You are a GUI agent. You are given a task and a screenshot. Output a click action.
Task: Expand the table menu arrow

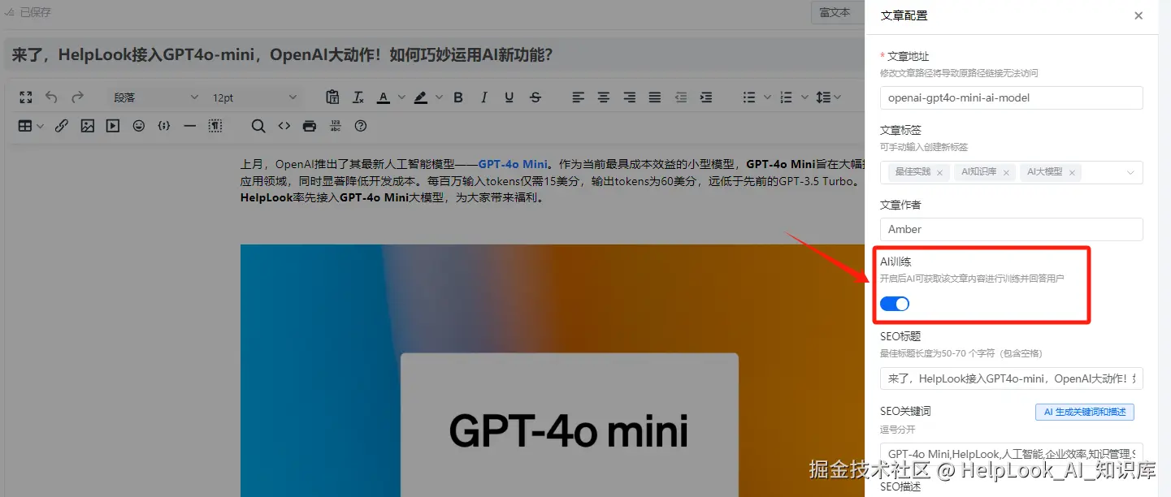pos(41,126)
